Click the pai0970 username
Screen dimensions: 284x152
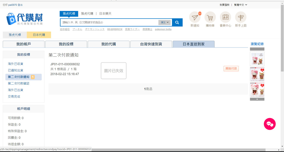tap(13, 5)
